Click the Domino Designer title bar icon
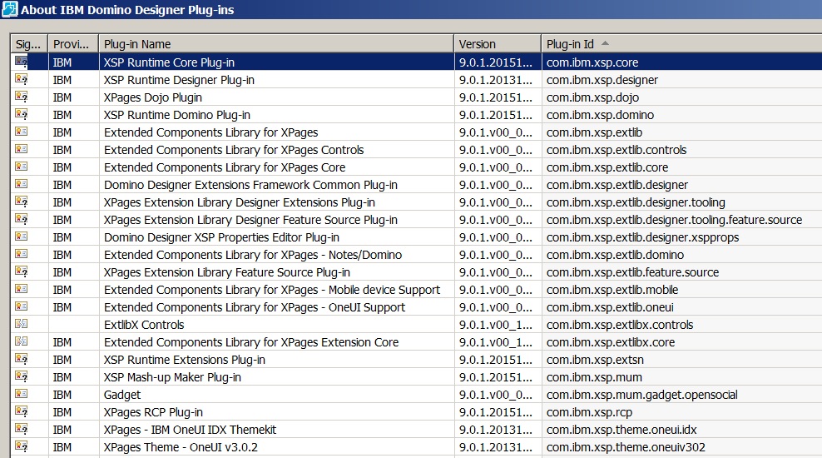Image resolution: width=822 pixels, height=458 pixels. (x=9, y=9)
